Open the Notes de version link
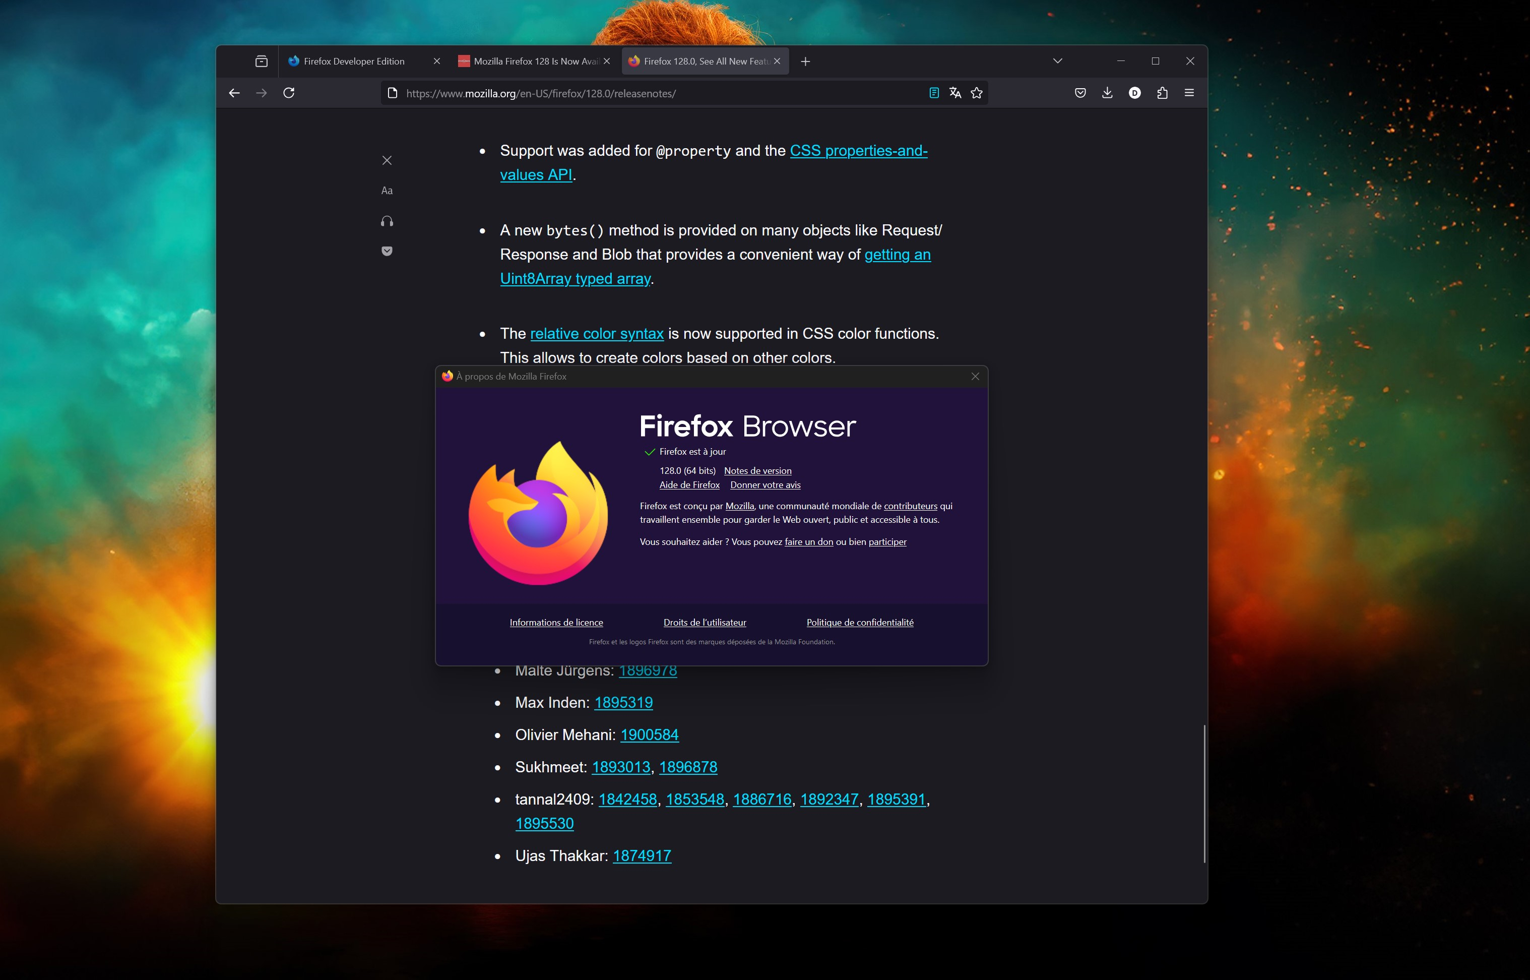Viewport: 1530px width, 980px height. [x=757, y=470]
